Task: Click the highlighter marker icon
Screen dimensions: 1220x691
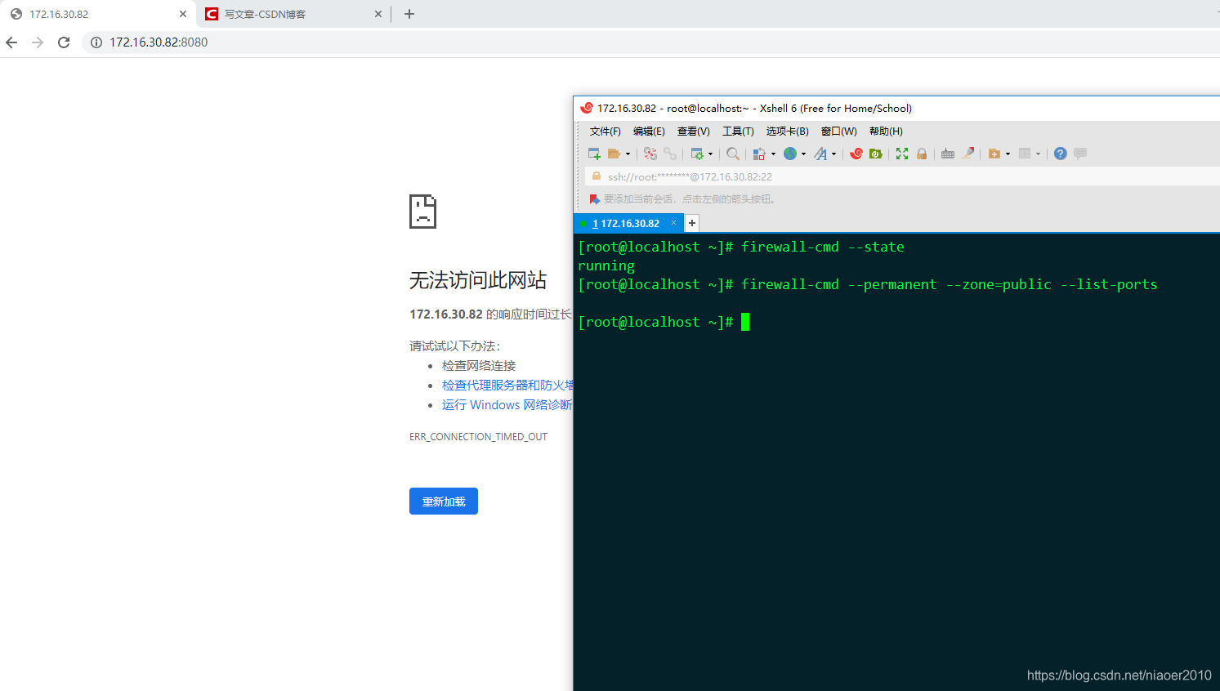Action: point(968,153)
